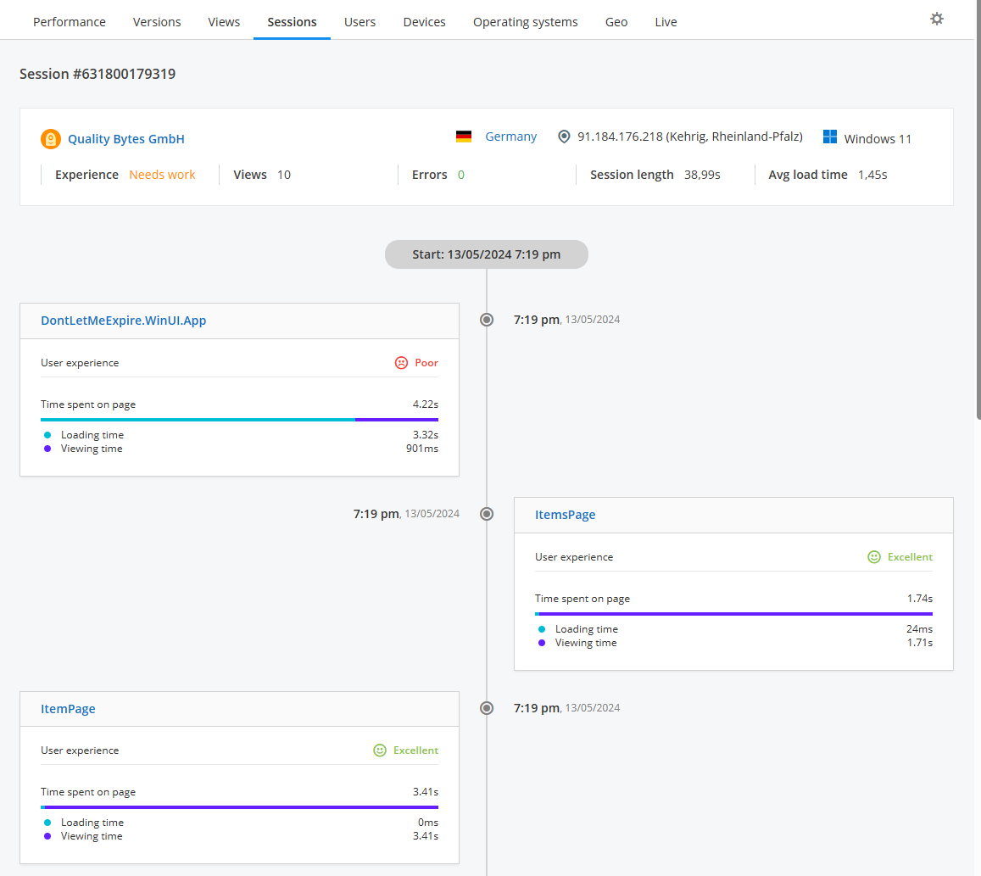Click the Quality Bytes GmbH avatar icon
Screen dimensions: 981x876
tap(51, 138)
